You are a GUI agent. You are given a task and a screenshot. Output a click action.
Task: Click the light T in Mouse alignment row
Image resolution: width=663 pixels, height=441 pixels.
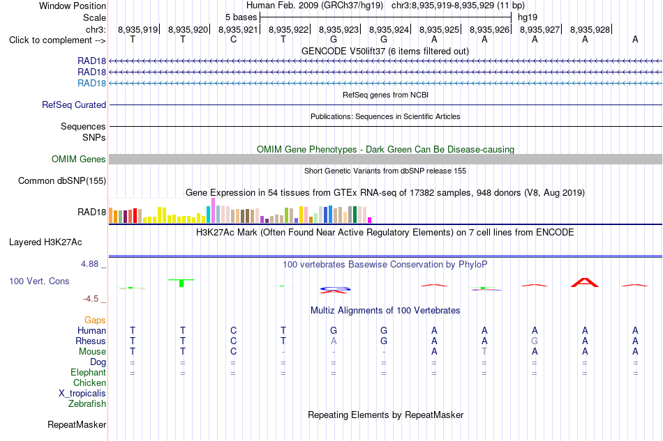coord(484,352)
